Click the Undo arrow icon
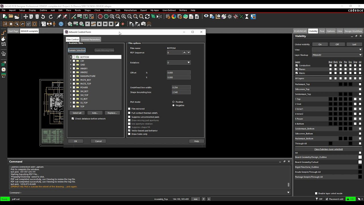Viewport: 364px width, 205px height. tap(43, 17)
